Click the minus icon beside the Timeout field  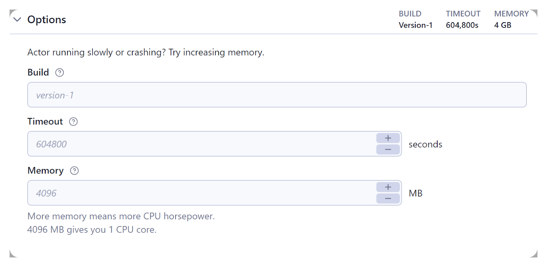(388, 150)
